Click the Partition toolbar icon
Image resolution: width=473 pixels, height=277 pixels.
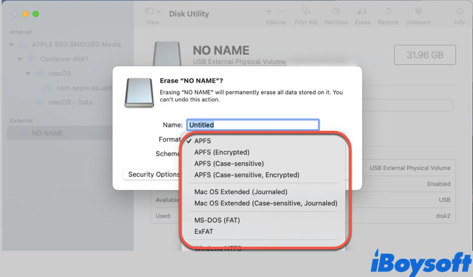pyautogui.click(x=336, y=11)
